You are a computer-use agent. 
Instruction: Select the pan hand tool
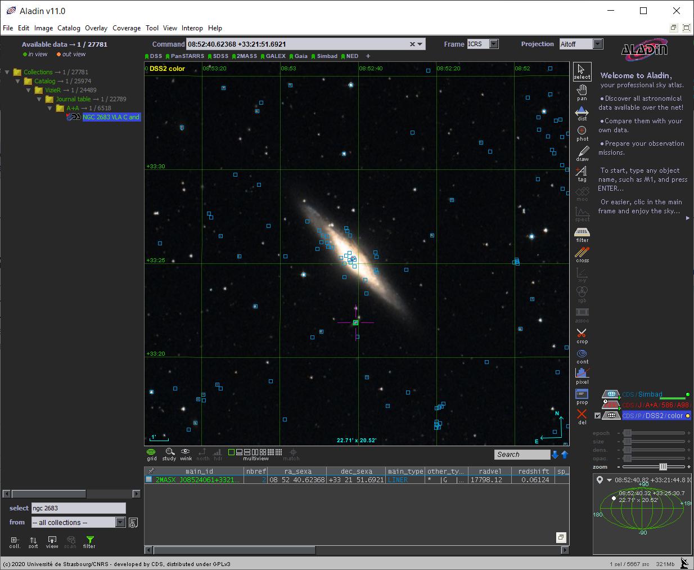click(582, 92)
